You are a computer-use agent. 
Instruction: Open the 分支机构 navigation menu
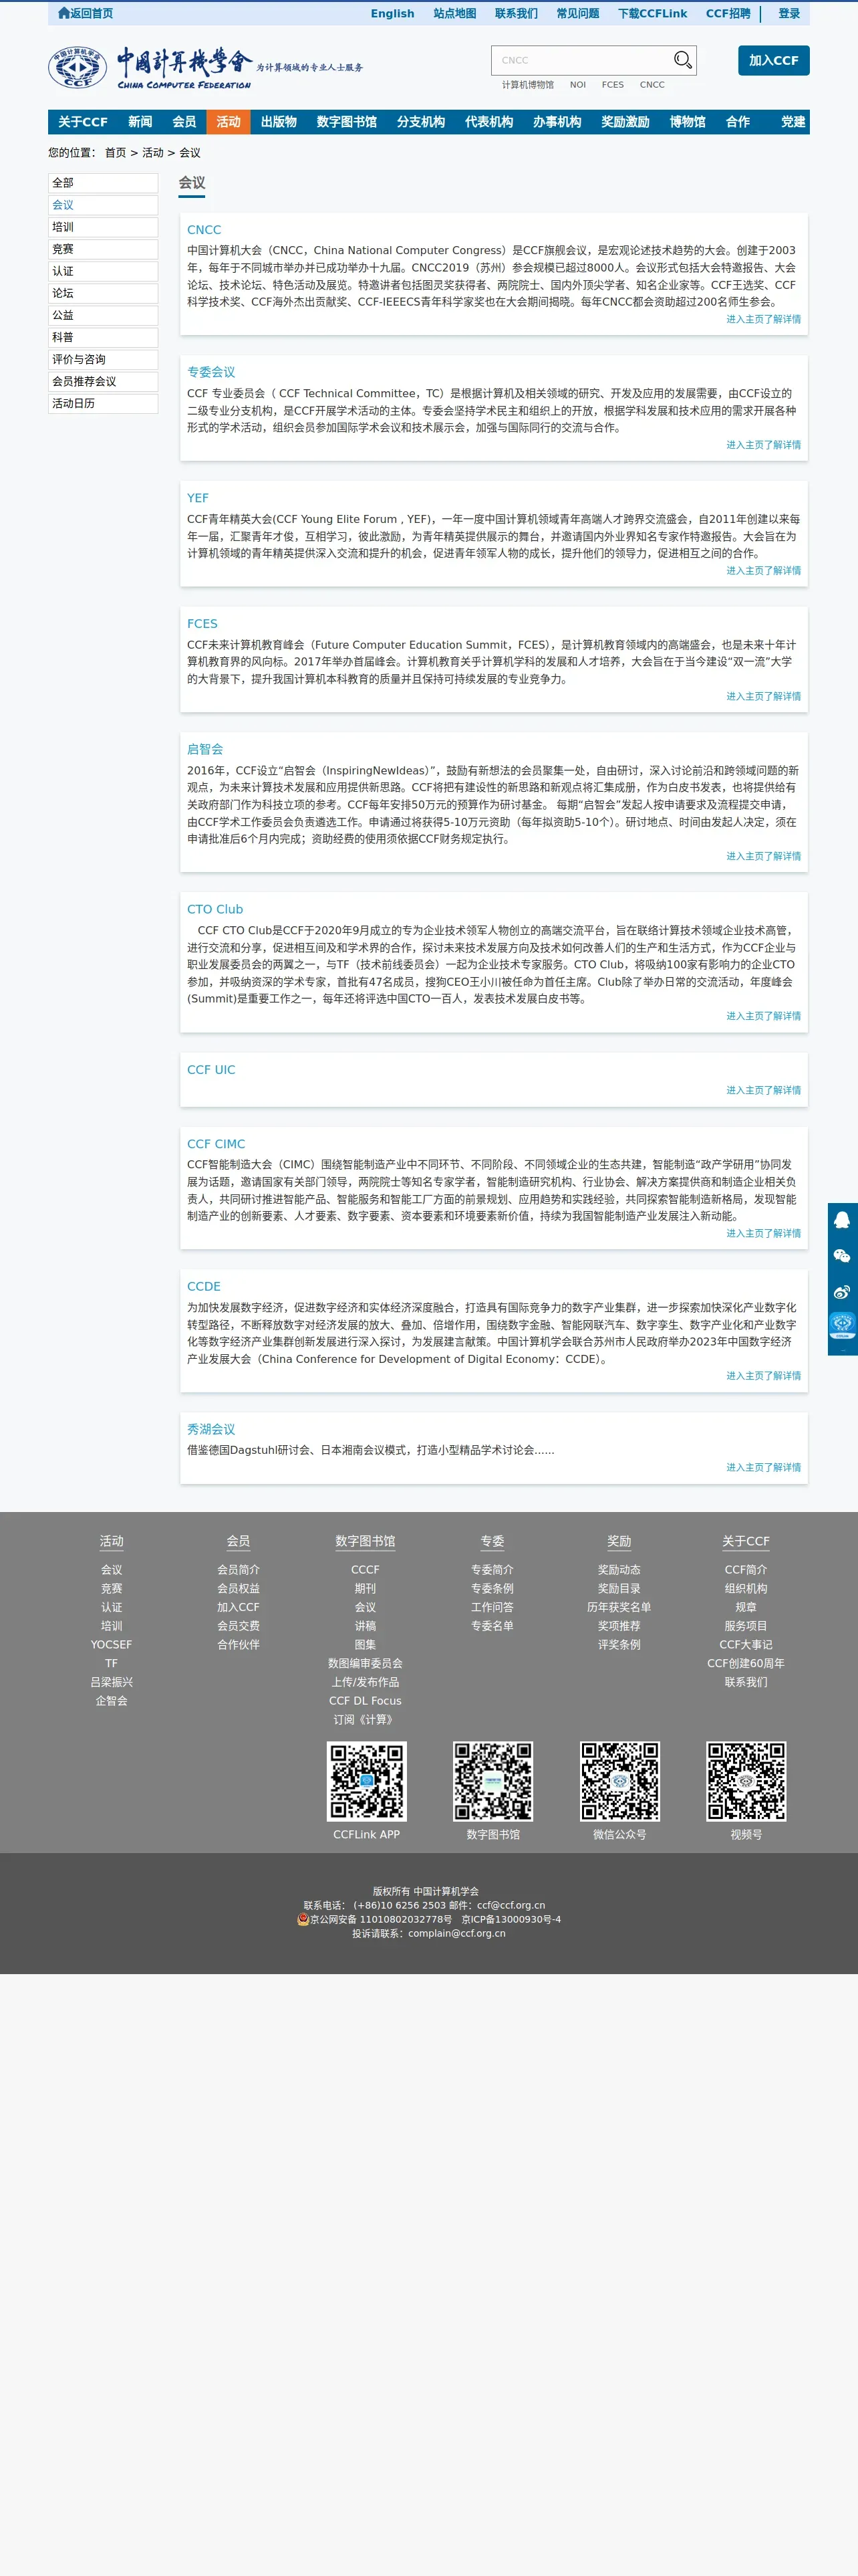(x=420, y=122)
